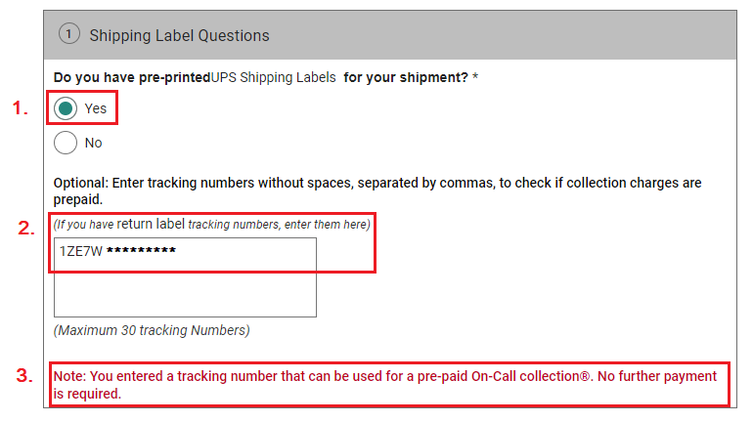Click the gray section header bar
753x422 pixels.
pos(489,35)
